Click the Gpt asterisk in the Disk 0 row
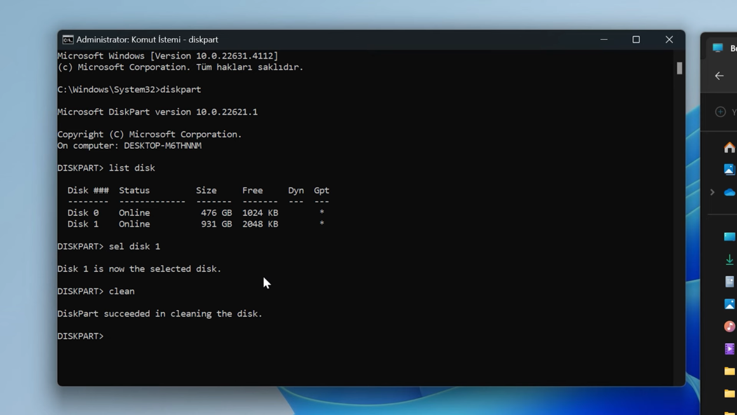737x415 pixels. (321, 212)
